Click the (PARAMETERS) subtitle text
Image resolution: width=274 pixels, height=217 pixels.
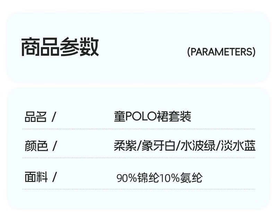tap(221, 52)
